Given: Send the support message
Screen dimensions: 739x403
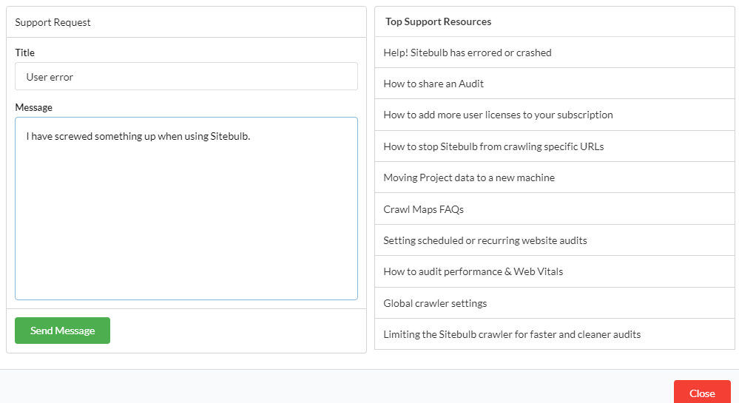Looking at the screenshot, I should (63, 331).
